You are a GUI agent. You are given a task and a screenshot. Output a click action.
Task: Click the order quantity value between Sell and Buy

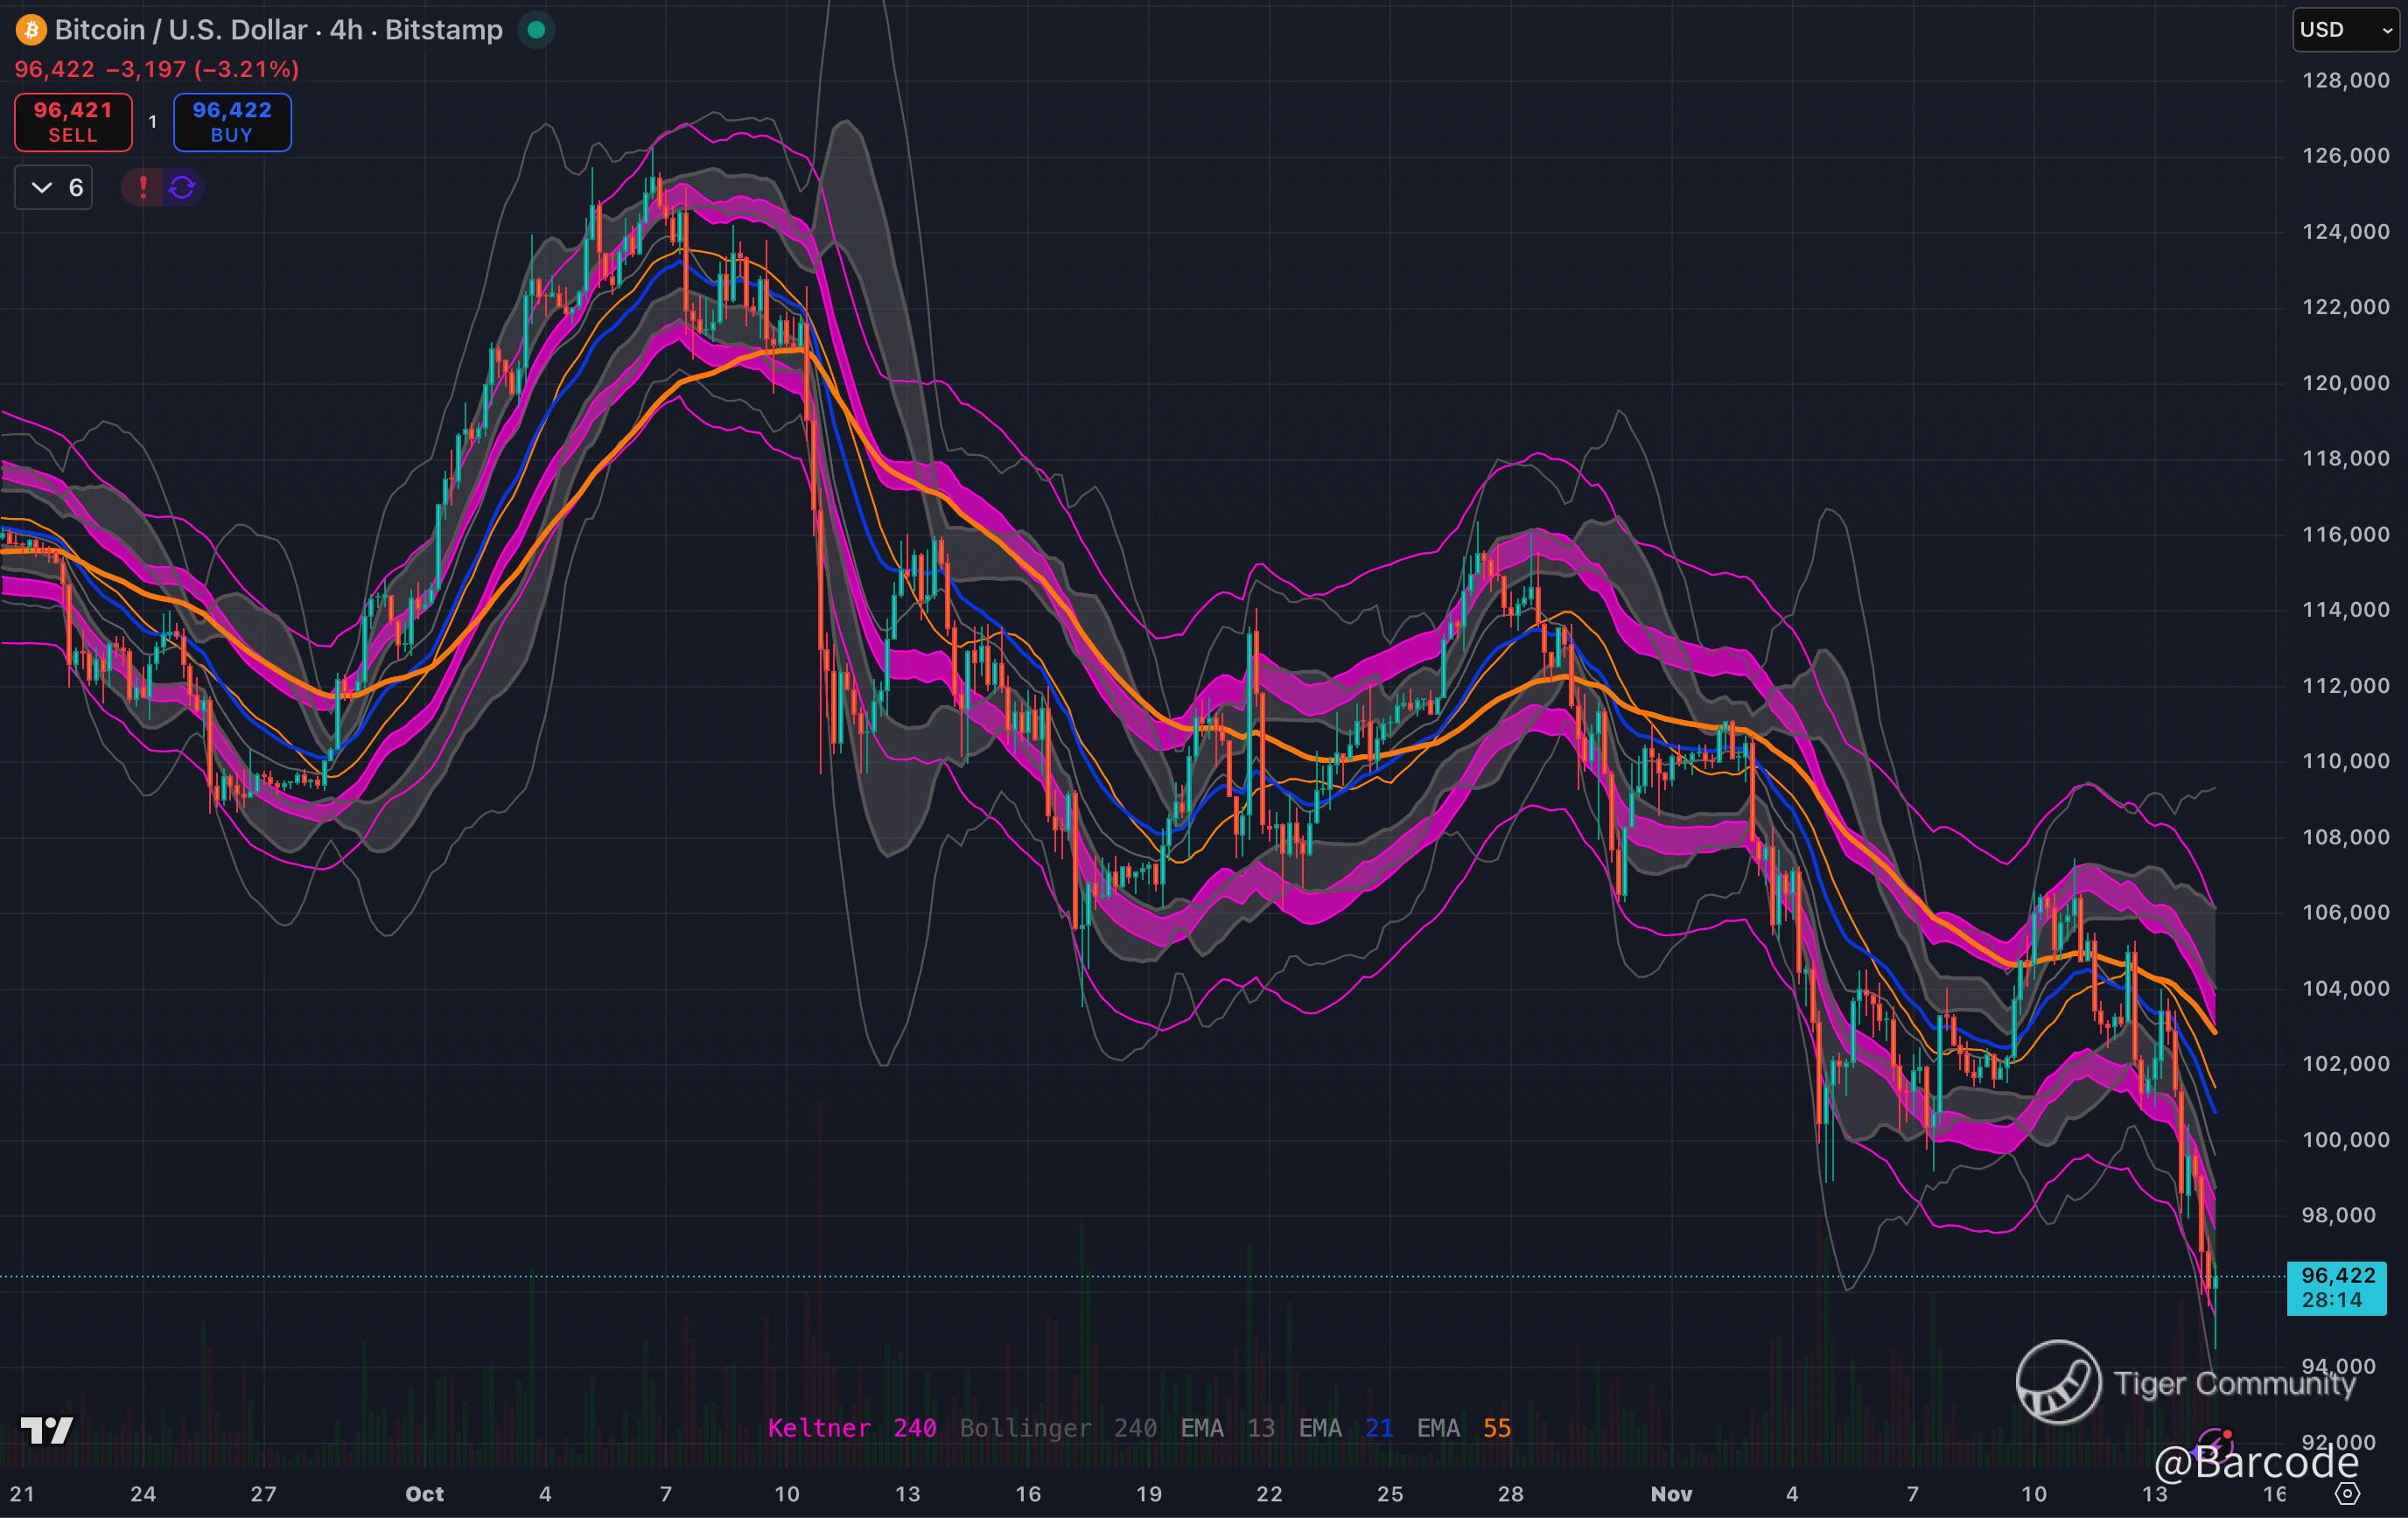[152, 122]
